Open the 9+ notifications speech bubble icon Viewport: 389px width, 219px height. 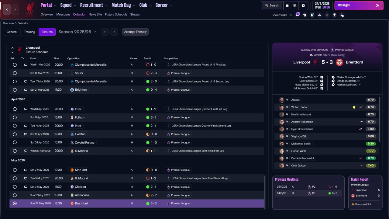tap(298, 15)
